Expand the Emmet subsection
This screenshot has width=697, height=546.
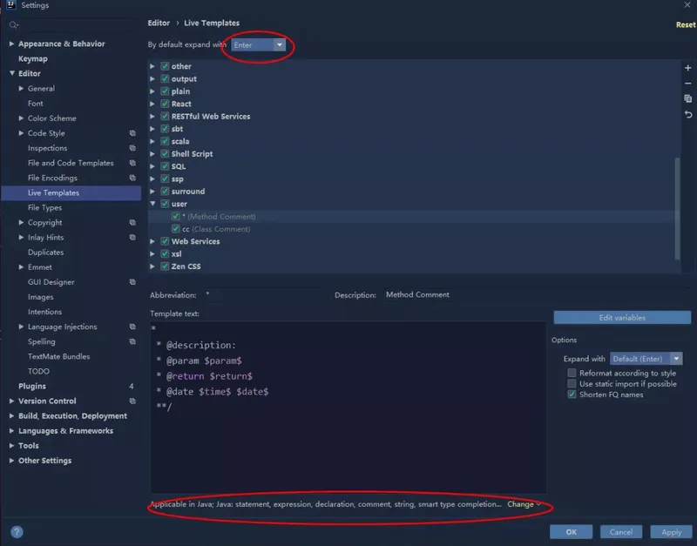(x=21, y=267)
